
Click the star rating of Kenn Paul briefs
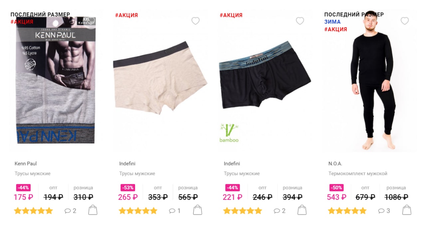click(x=34, y=211)
